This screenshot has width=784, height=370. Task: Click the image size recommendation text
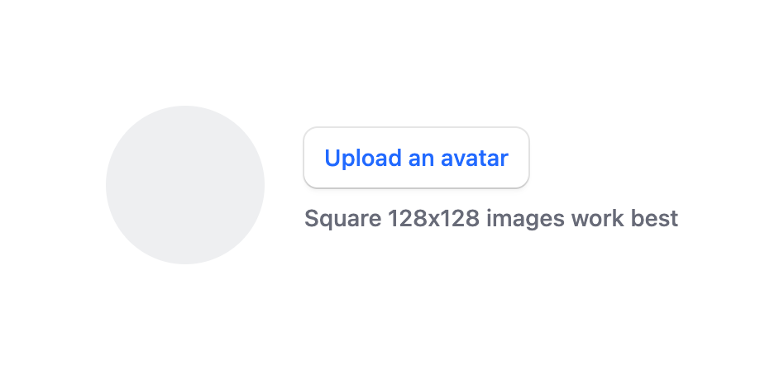pos(491,219)
